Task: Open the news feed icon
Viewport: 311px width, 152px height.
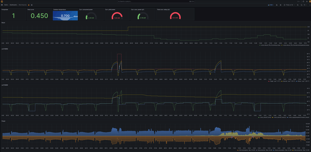Action: (x=307, y=2)
